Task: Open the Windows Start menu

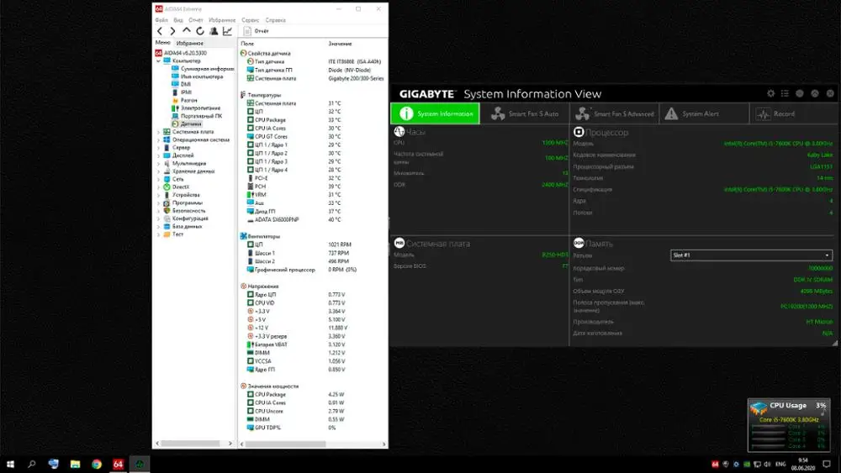Action: click(x=10, y=464)
